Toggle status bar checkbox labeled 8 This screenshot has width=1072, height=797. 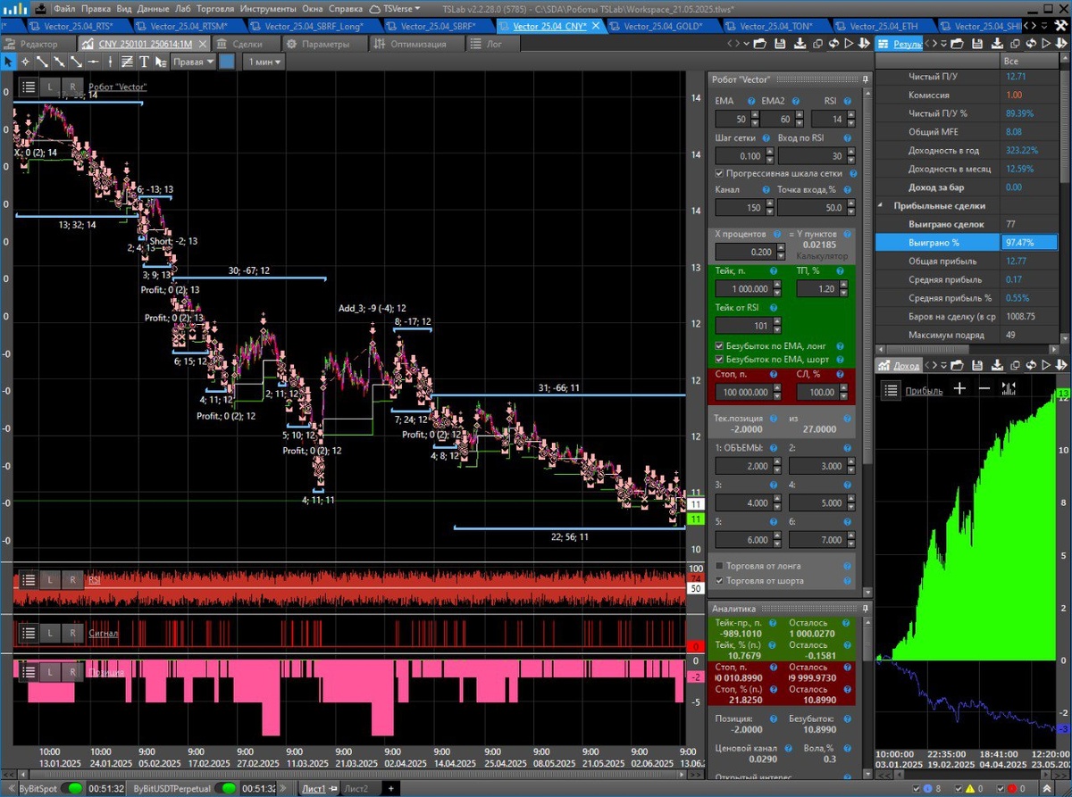coord(917,789)
